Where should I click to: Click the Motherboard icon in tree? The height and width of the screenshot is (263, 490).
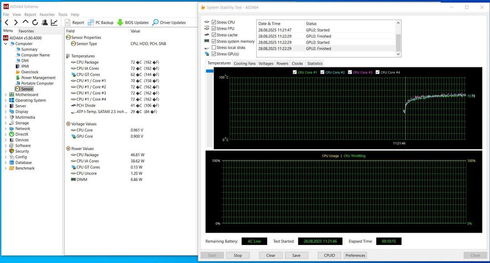(x=12, y=94)
